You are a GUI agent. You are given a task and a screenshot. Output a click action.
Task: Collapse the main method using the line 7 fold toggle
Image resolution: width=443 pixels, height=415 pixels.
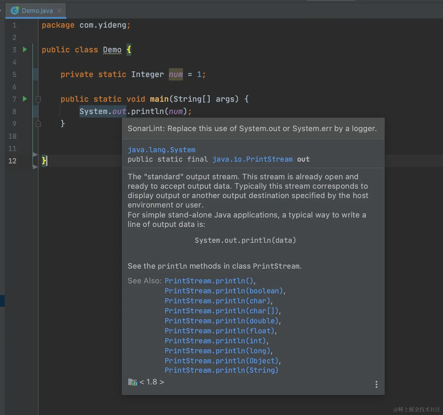(x=38, y=99)
